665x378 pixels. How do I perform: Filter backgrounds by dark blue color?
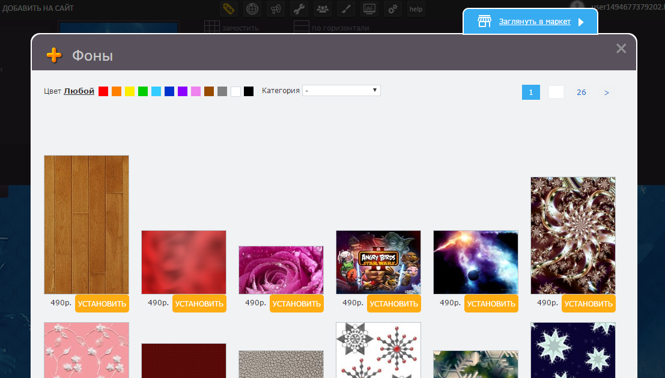(169, 91)
